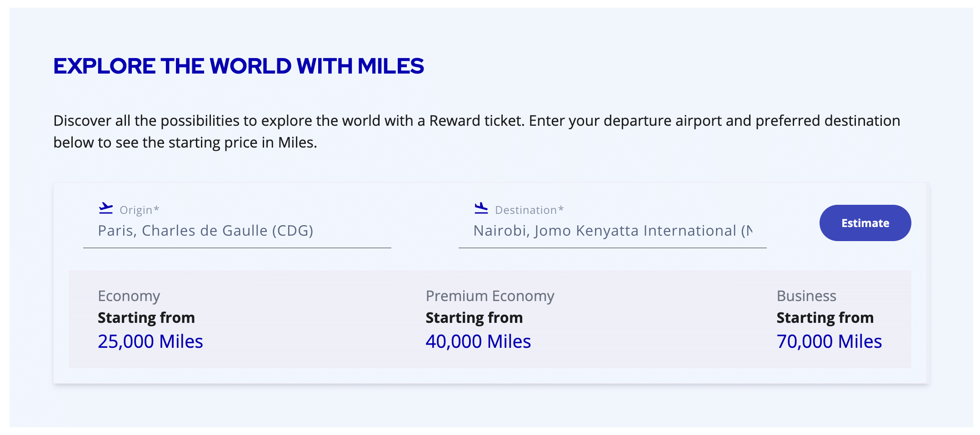Click the word 'Discover' starting the description
Viewport: 980px width, 435px height.
coord(82,121)
